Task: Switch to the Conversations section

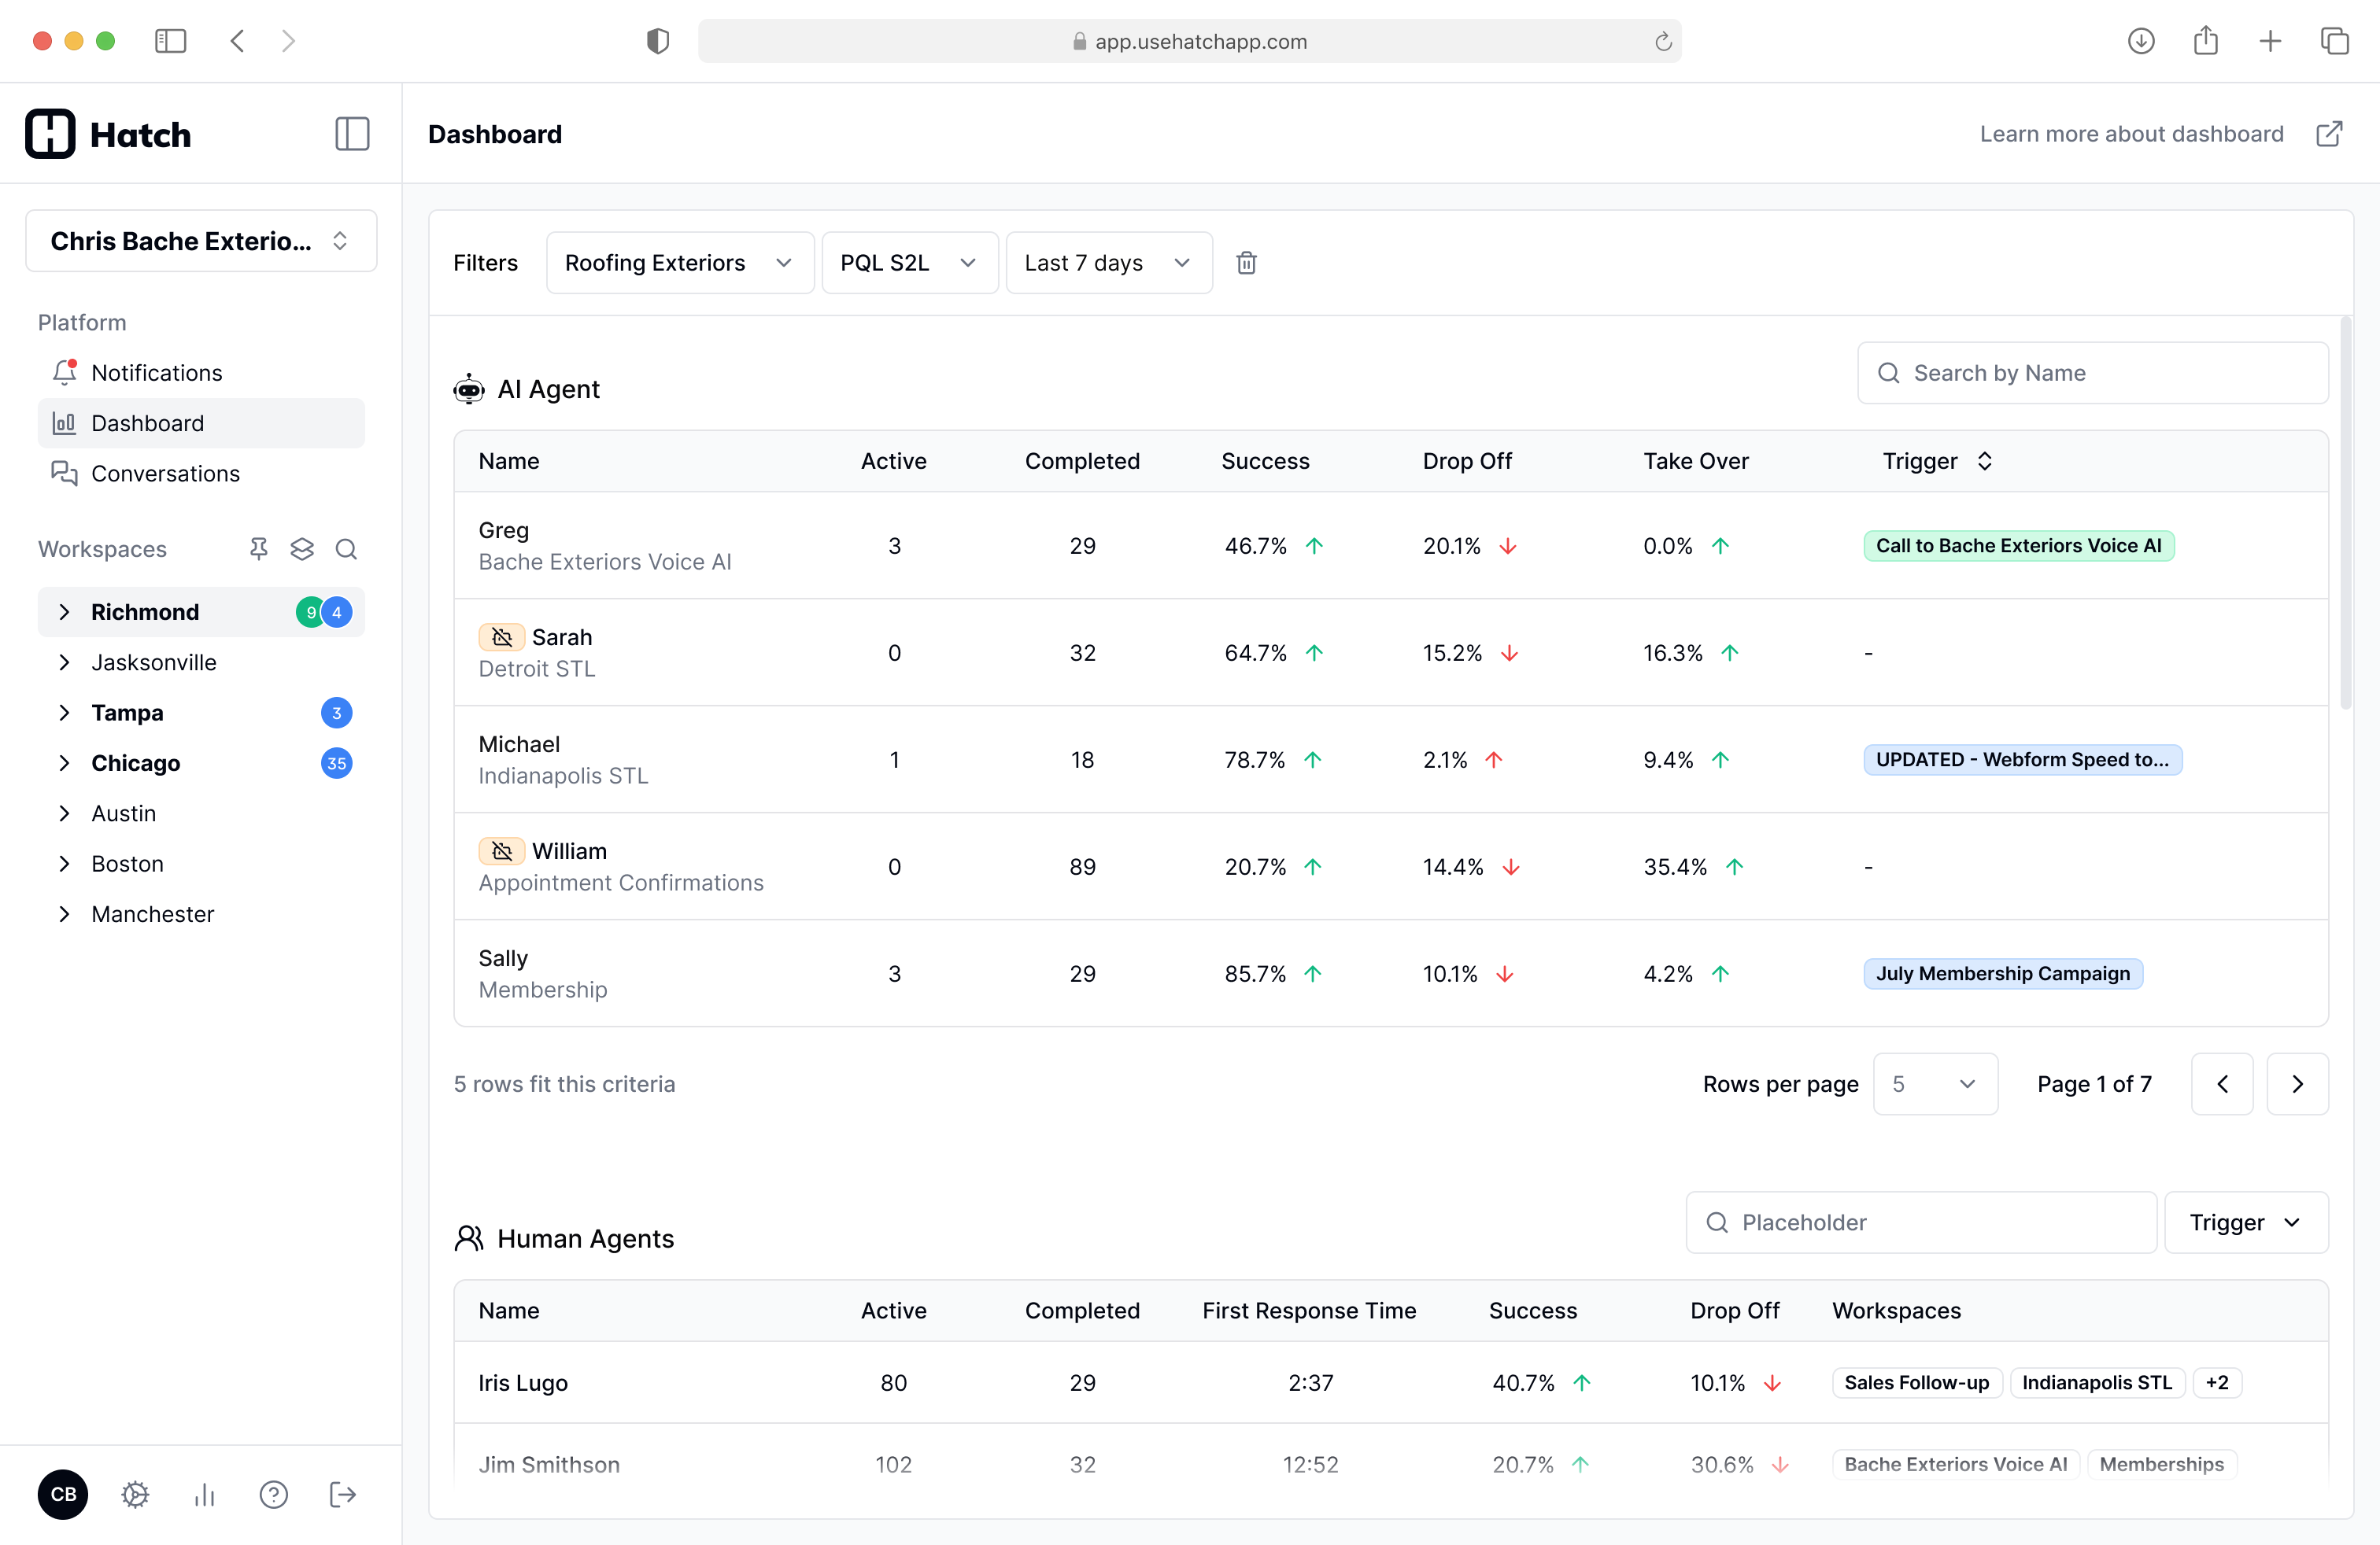Action: 165,473
